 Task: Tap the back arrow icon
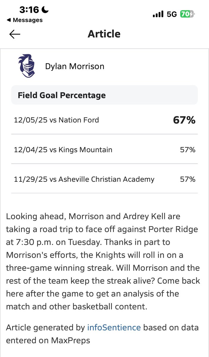point(15,34)
